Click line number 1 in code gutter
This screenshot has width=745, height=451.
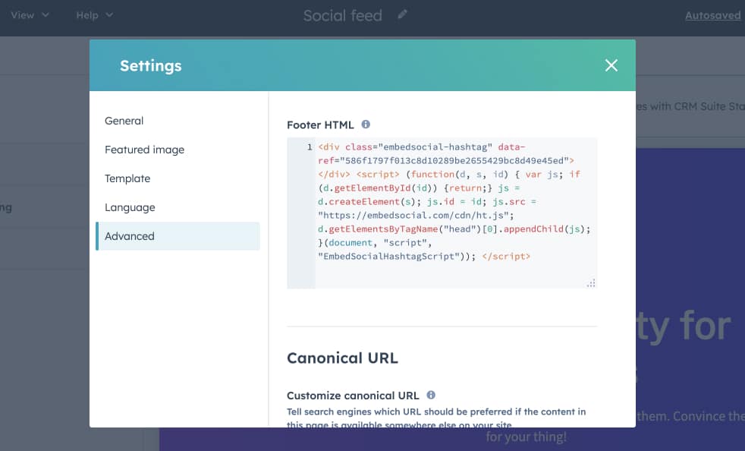click(x=310, y=147)
